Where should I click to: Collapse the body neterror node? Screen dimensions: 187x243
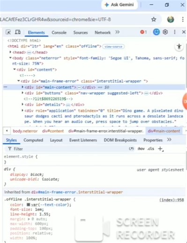[10, 58]
